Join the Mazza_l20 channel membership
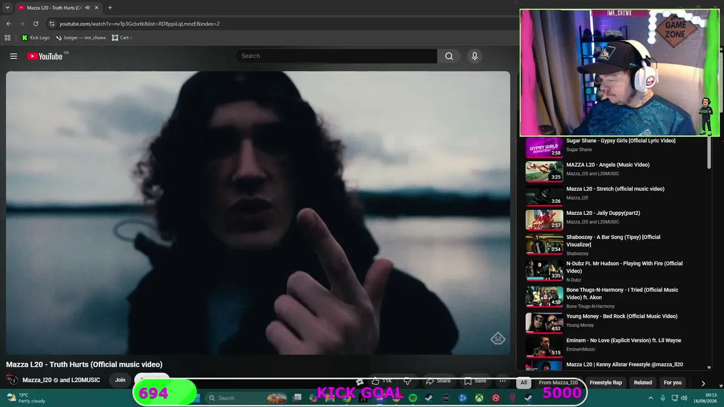724x407 pixels. (120, 380)
